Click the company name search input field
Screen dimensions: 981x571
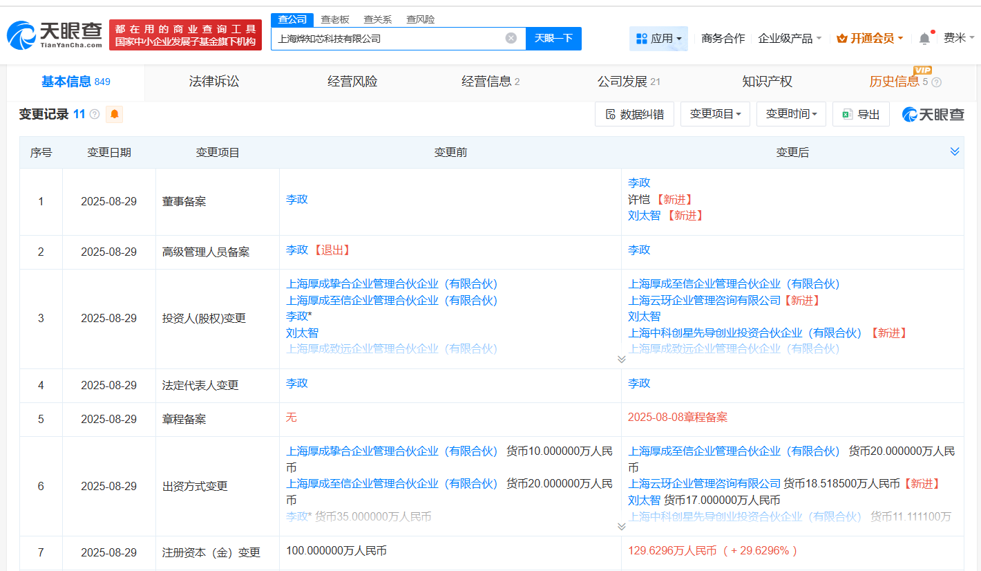387,39
